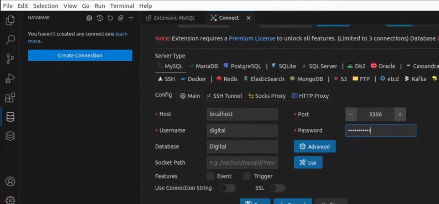Open the Source Control view
This screenshot has width=439, height=204.
click(10, 59)
